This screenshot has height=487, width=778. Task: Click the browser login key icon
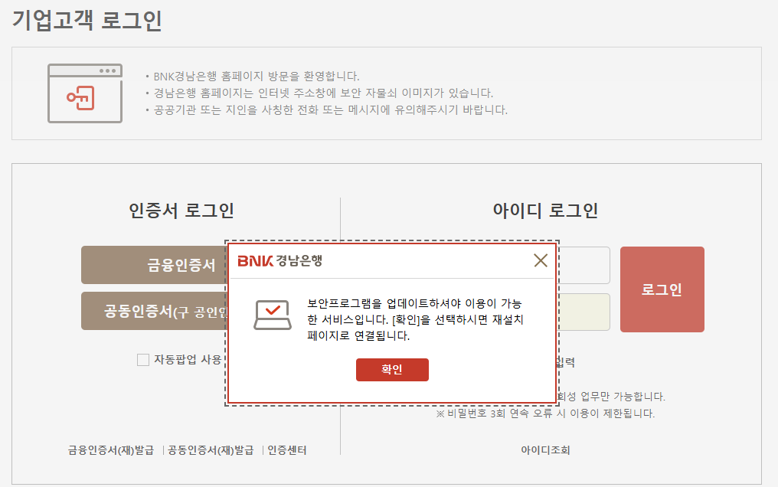coord(85,93)
